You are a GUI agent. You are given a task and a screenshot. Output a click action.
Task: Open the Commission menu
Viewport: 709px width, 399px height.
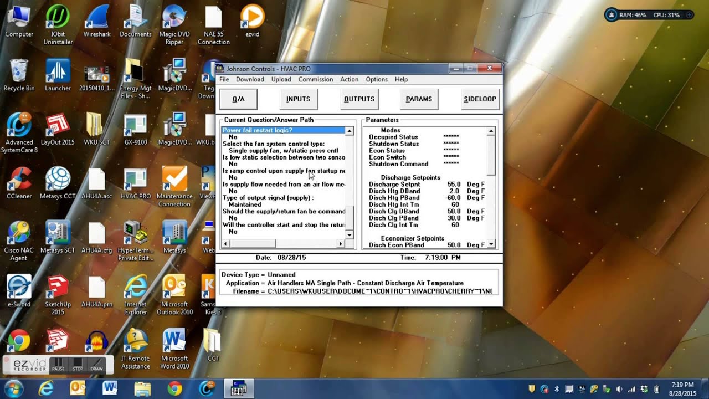coord(316,79)
